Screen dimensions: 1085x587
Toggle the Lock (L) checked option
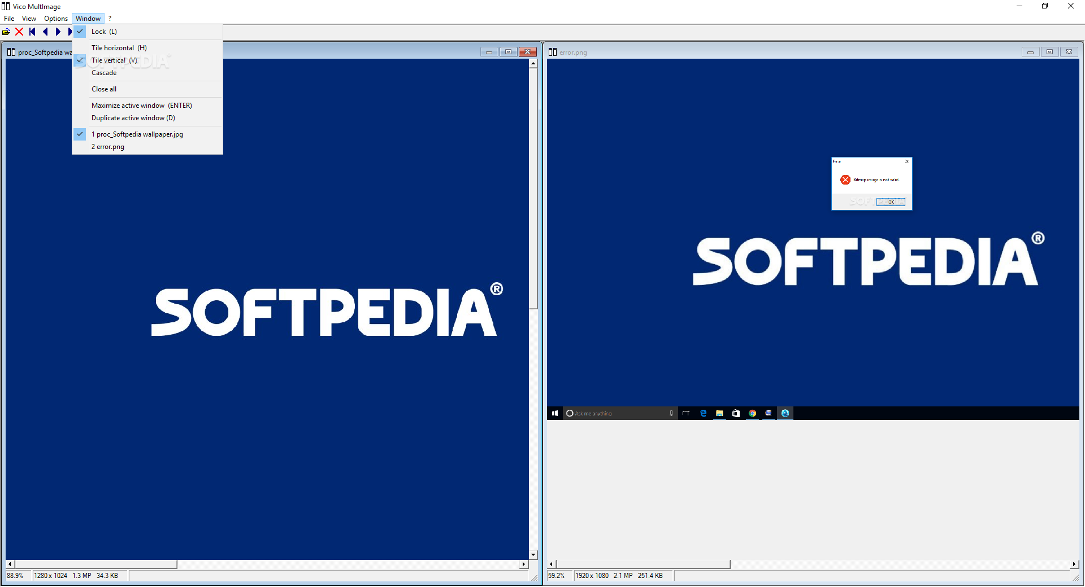click(x=147, y=32)
